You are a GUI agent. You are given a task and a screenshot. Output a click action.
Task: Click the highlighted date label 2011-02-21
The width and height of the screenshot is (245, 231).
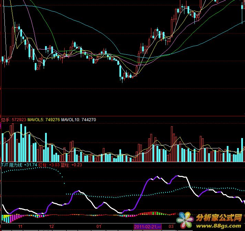pos(148,227)
